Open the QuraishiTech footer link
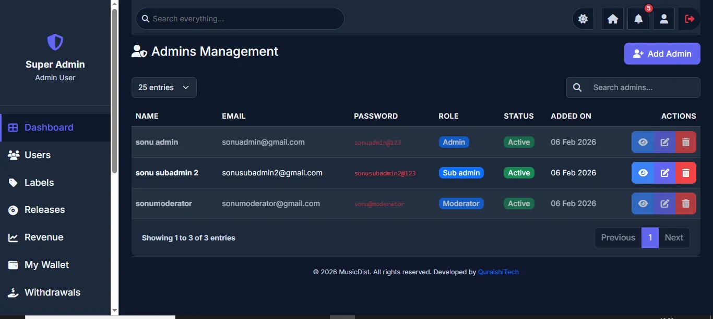Viewport: 713px width, 319px height. tap(498, 272)
